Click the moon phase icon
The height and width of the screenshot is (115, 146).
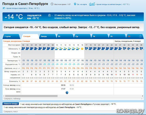pos(67,93)
